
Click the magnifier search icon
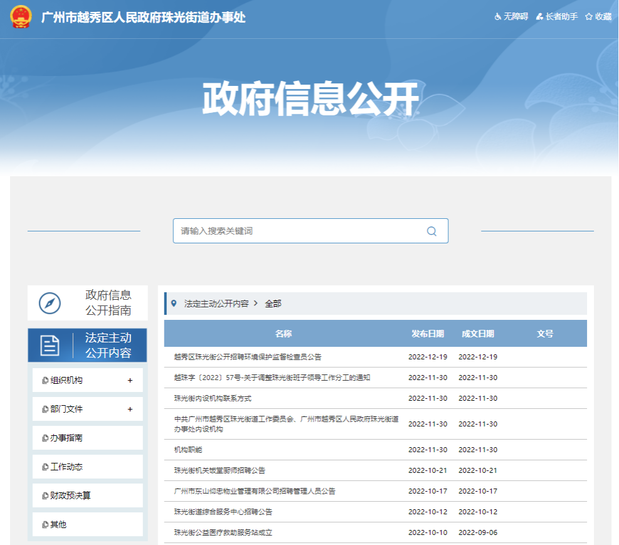[x=431, y=231]
